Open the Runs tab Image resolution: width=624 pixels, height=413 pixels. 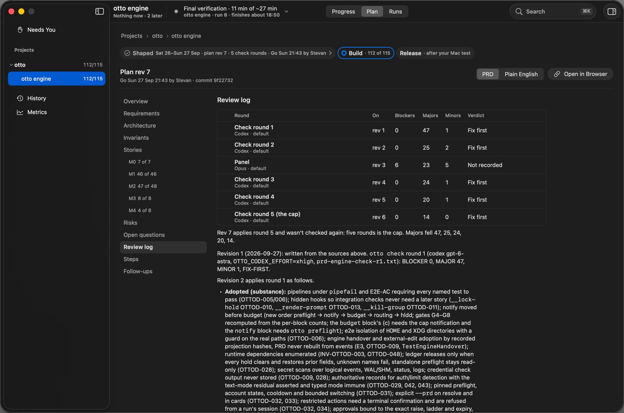click(x=395, y=12)
